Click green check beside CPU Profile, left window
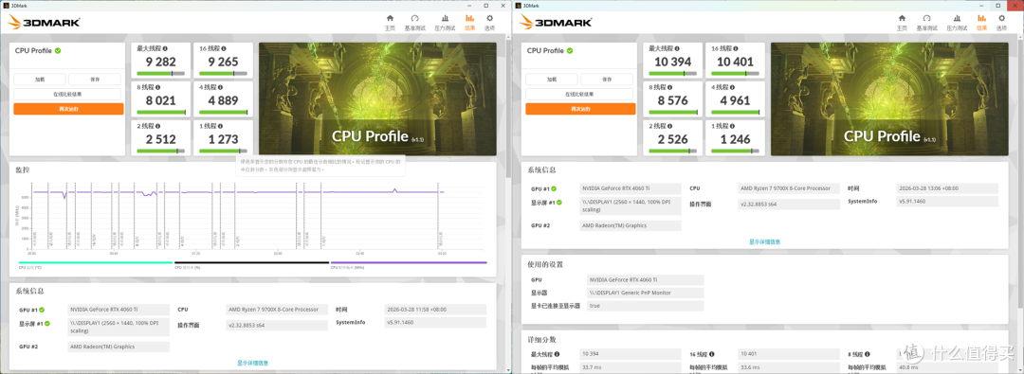 pos(58,50)
